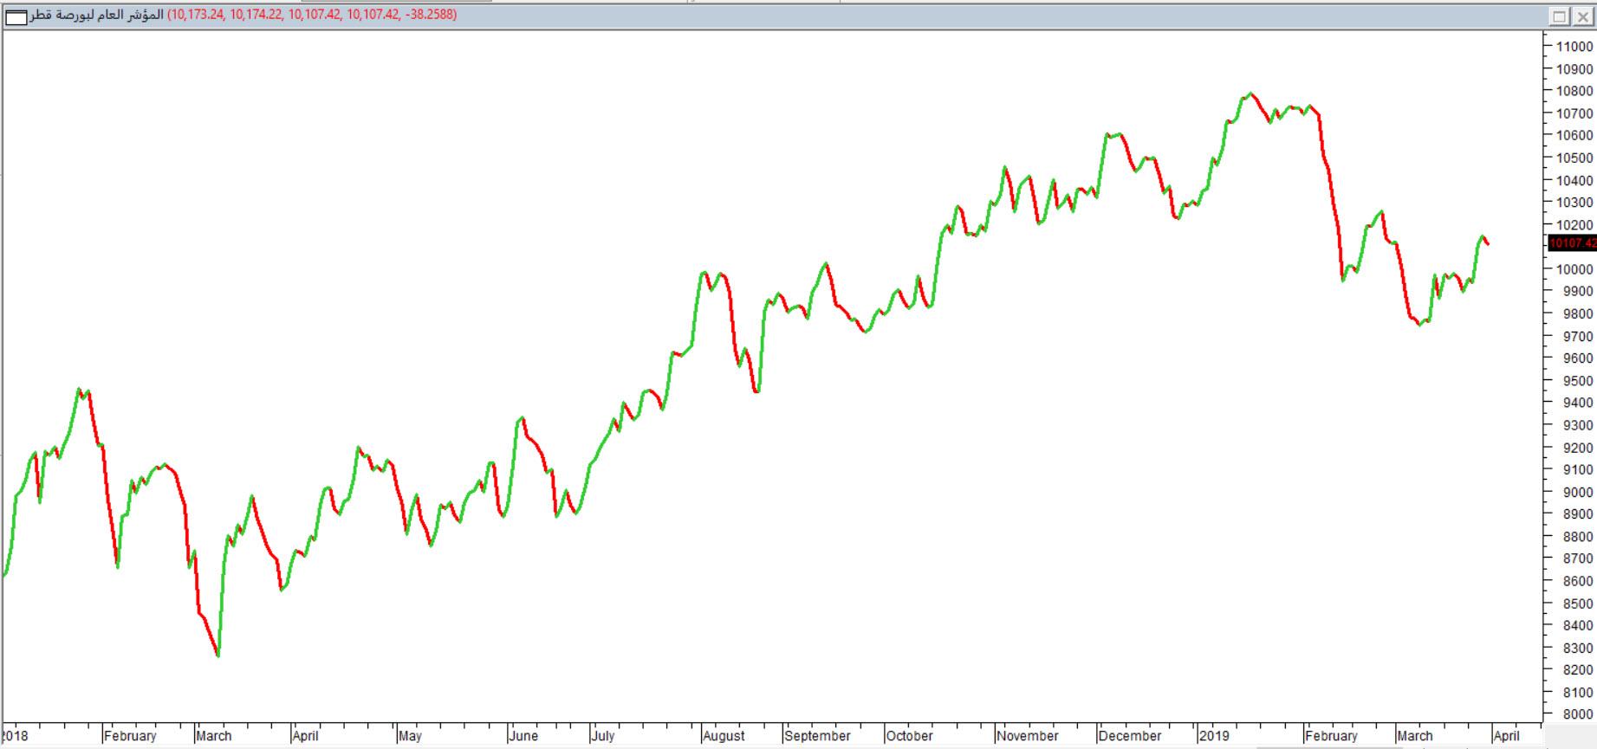
Task: Click the 9000 price axis label
Action: (1578, 492)
